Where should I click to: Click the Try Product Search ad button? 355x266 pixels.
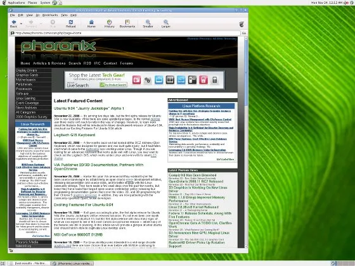coord(113,85)
